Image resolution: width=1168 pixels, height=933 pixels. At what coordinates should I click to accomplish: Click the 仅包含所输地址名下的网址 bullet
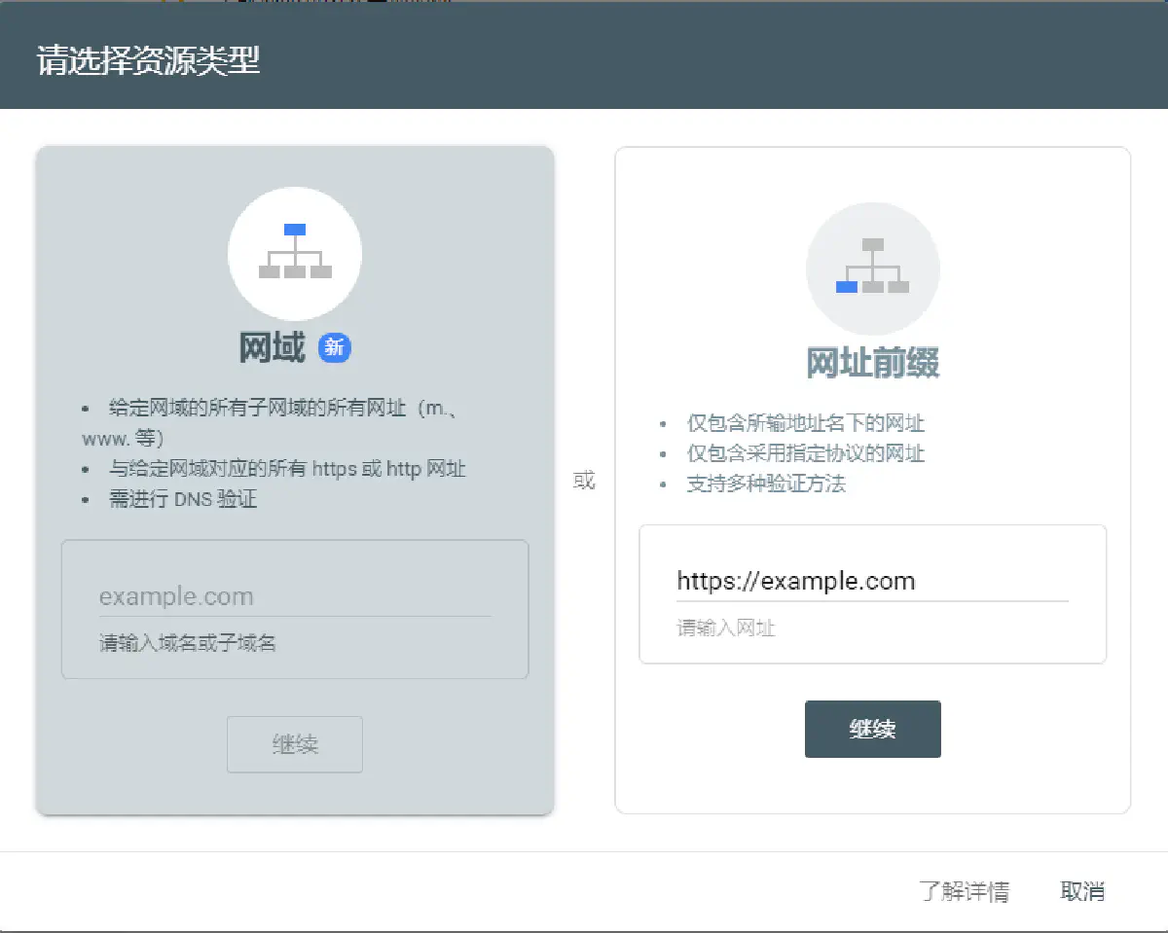[x=805, y=423]
